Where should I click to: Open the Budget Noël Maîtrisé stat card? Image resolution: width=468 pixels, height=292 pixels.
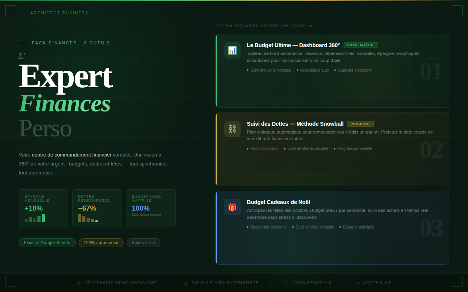point(151,208)
